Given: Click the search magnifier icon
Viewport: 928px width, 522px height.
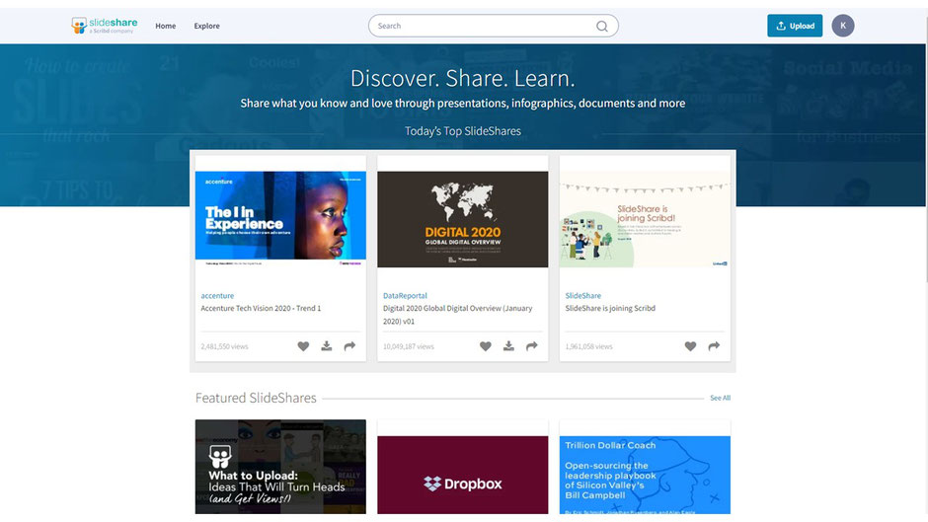Looking at the screenshot, I should [602, 26].
